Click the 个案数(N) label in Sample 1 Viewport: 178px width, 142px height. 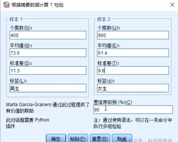[x=20, y=28]
